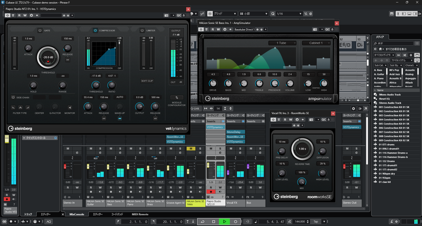Click the Basstube Direct 1 preset name
The width and height of the screenshot is (422, 226).
point(244,29)
